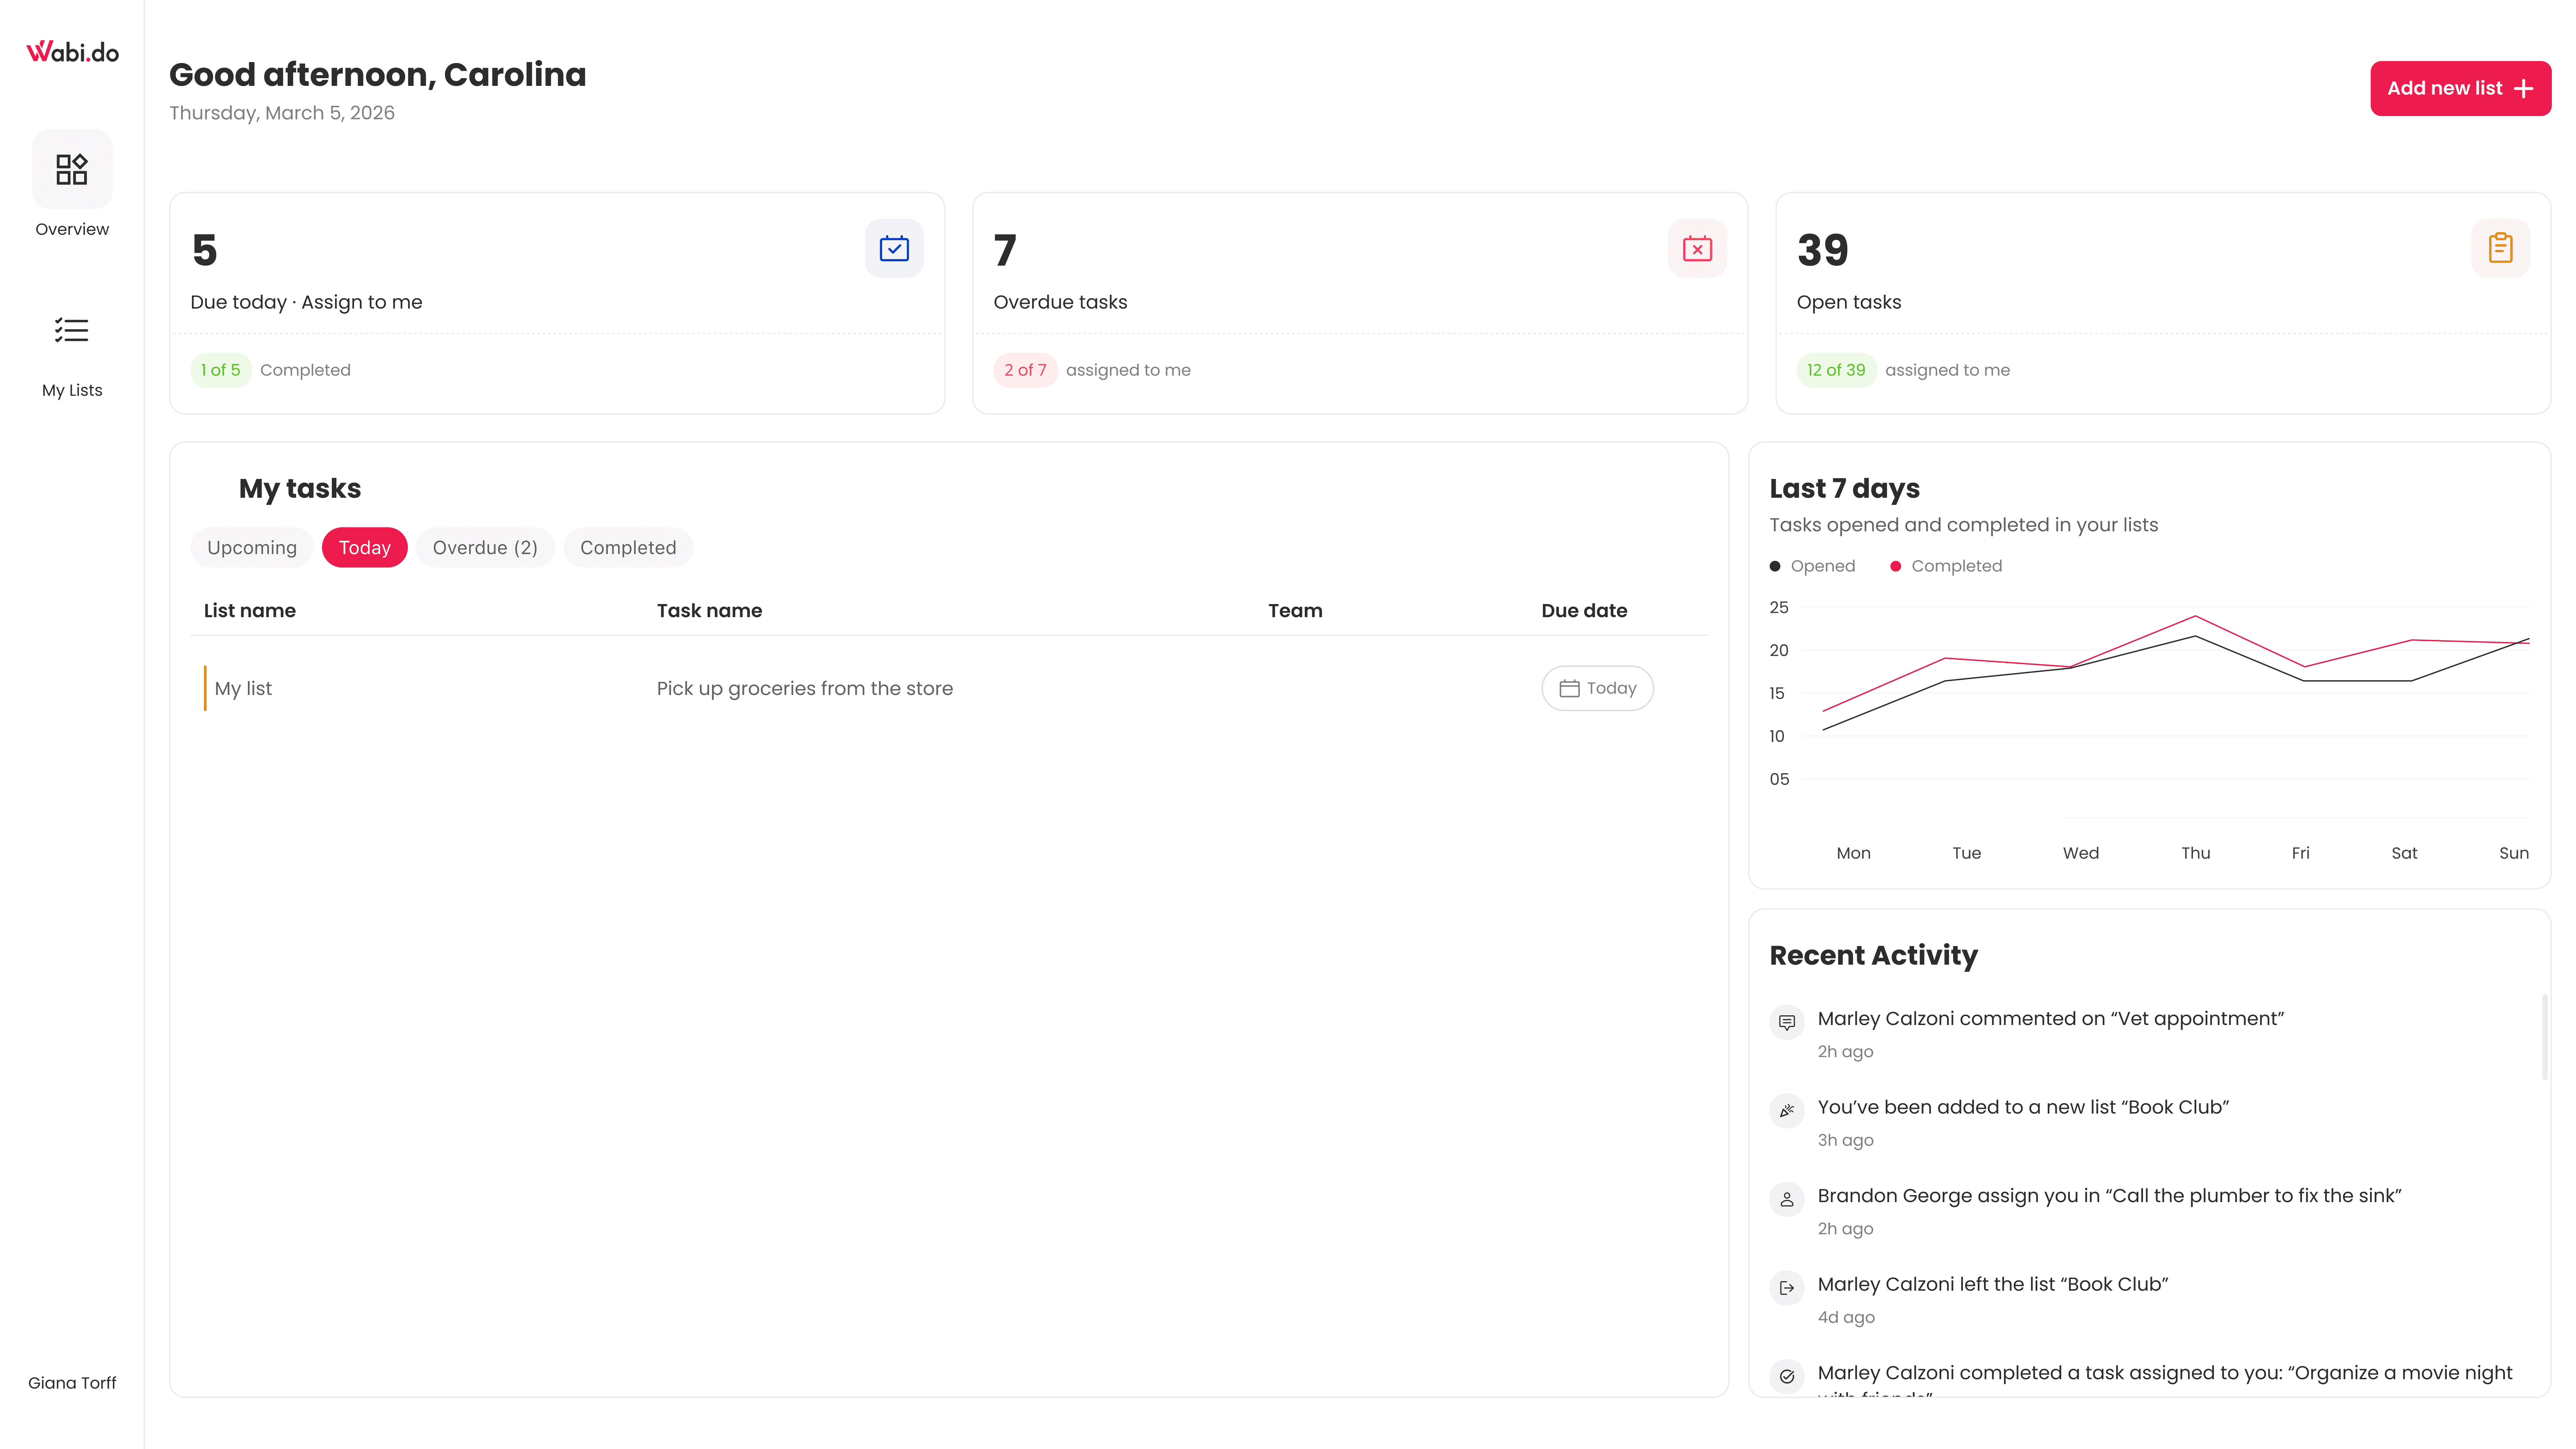The height and width of the screenshot is (1449, 2576).
Task: Open the Overview grid icon
Action: [72, 169]
